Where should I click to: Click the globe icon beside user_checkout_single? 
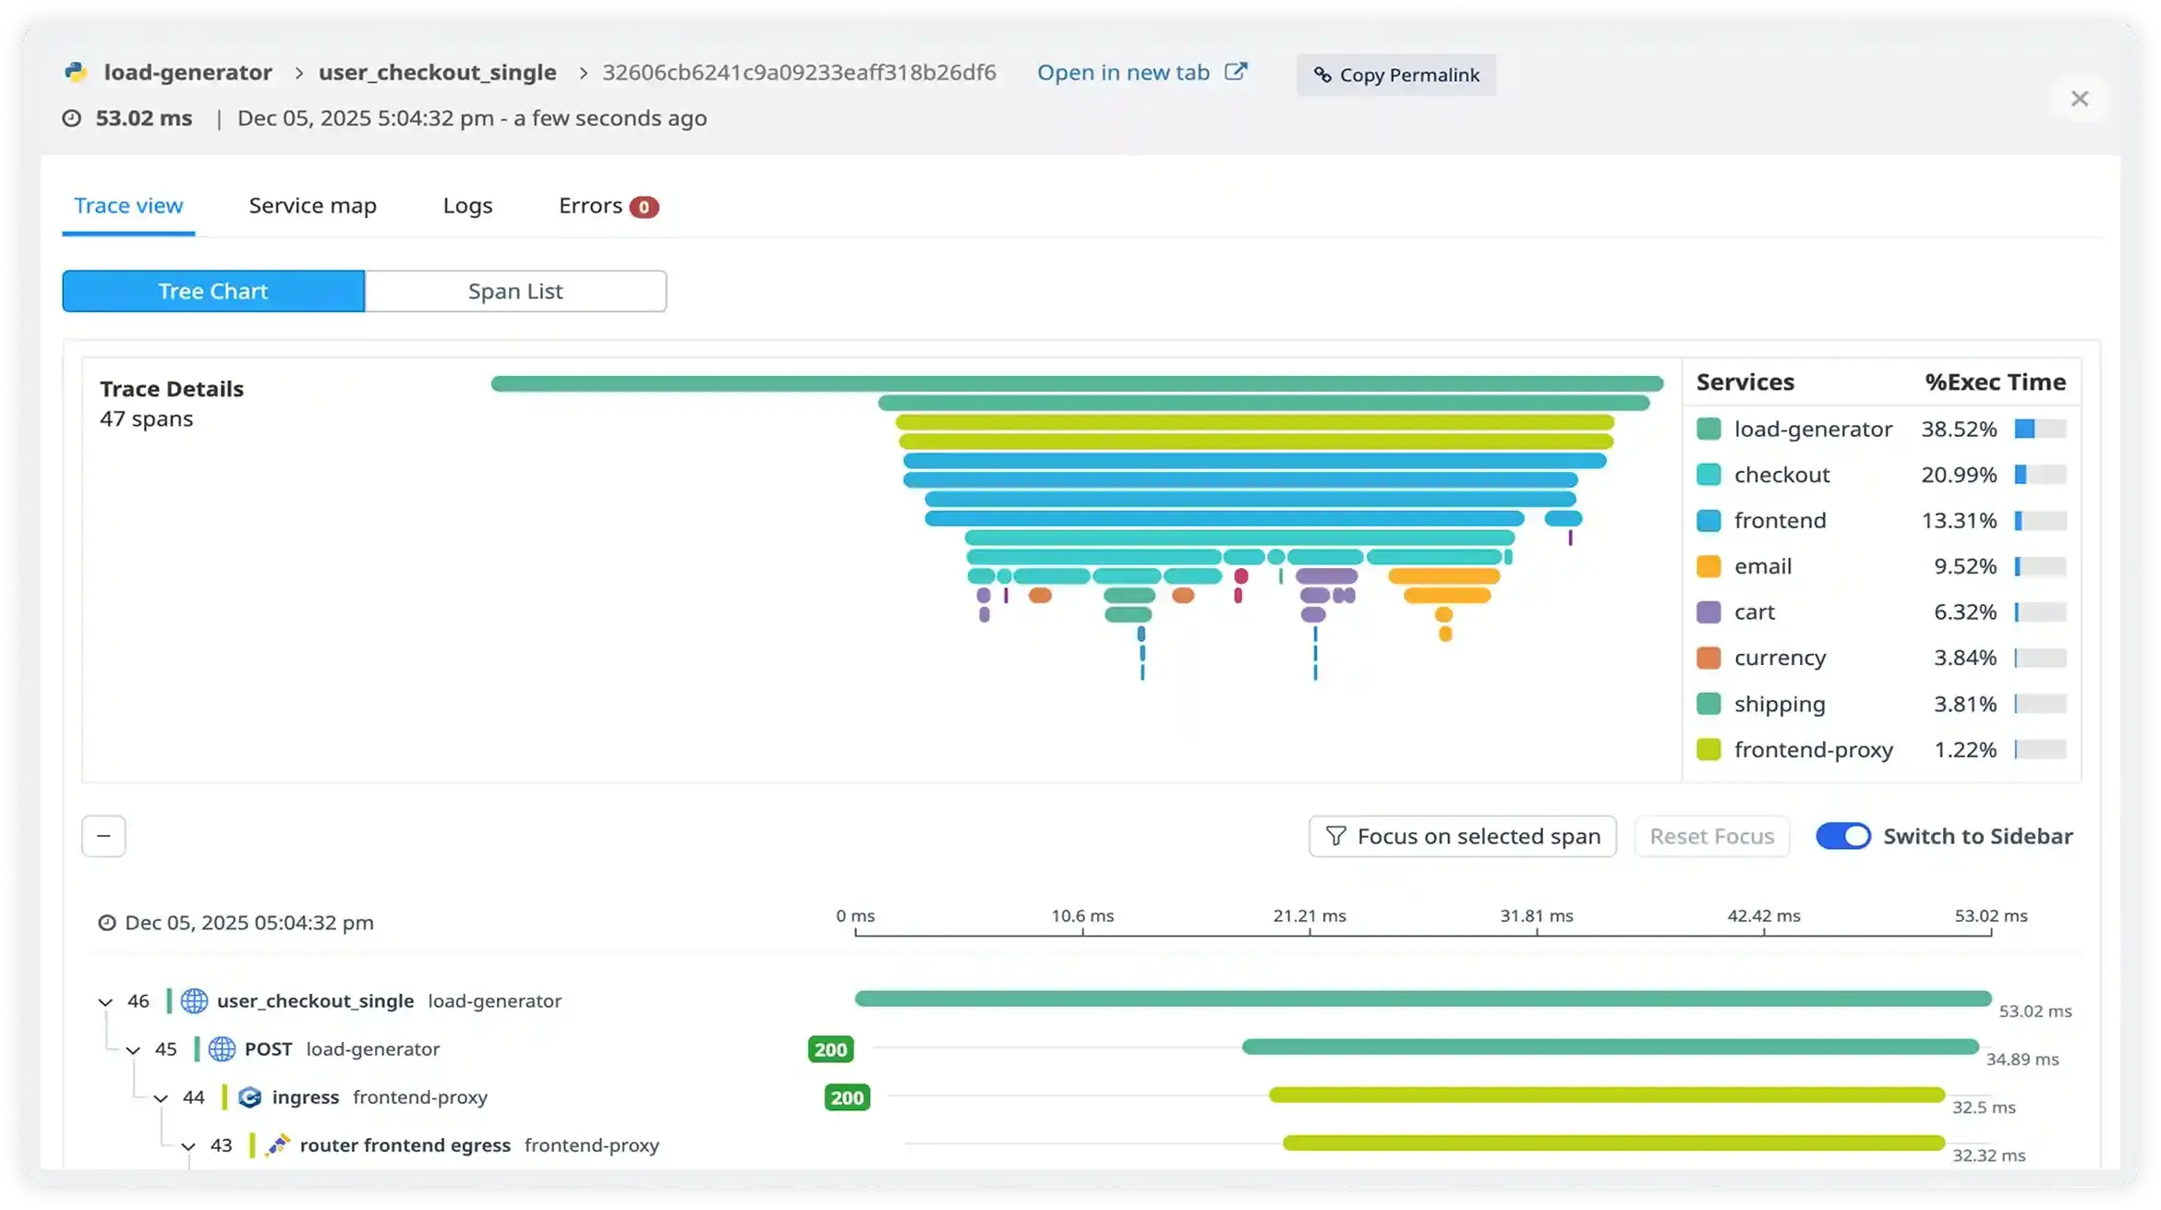tap(193, 1001)
